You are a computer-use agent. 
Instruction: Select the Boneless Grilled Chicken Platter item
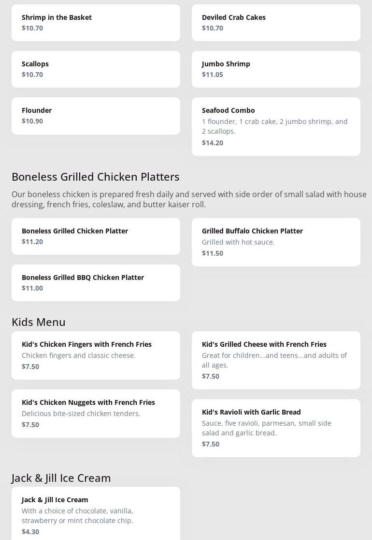point(96,236)
